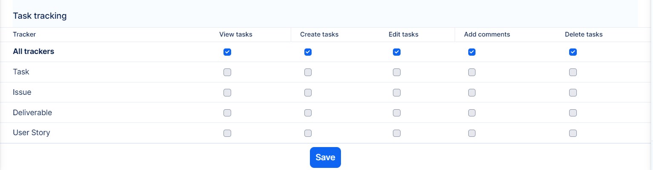Enable Delete tasks for Task tracker

point(573,72)
